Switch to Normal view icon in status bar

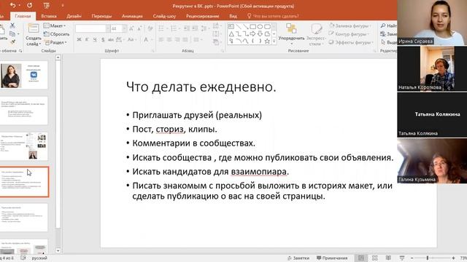[x=361, y=258]
